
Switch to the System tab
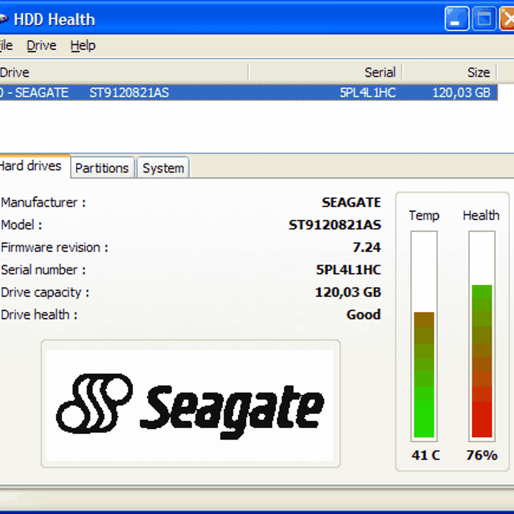tap(163, 168)
